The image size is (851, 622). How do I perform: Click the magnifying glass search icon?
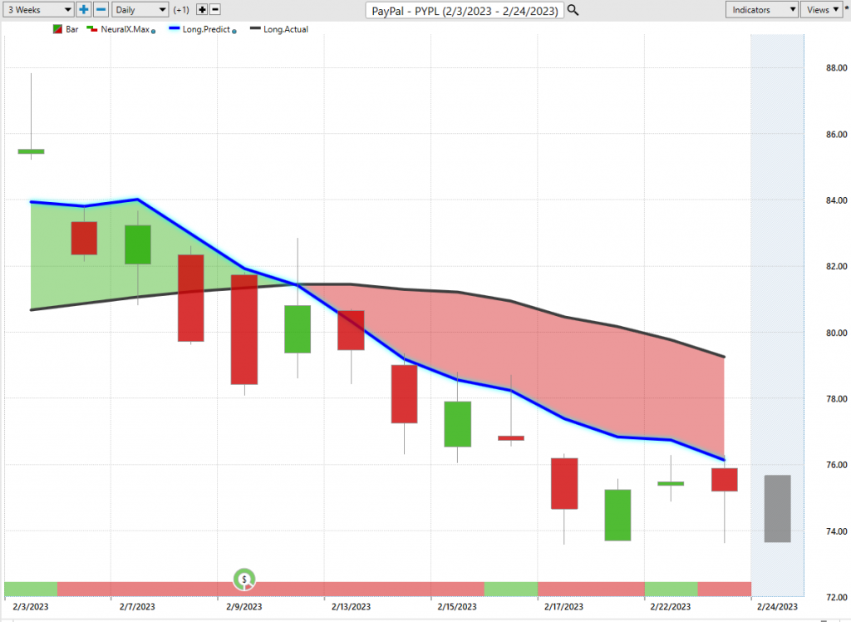(x=573, y=10)
